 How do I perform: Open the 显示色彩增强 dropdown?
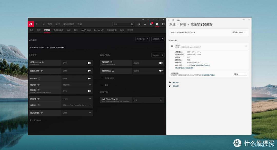pos(77,113)
